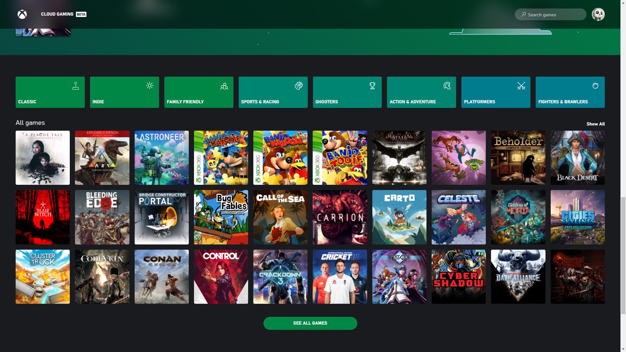Click the joystick icon on the Classic tile
626x352 pixels.
[x=76, y=86]
